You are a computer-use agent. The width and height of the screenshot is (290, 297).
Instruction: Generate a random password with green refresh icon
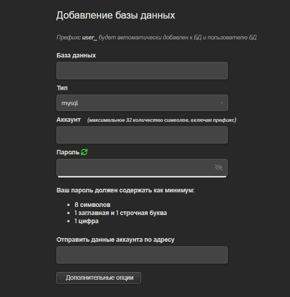[x=84, y=152]
